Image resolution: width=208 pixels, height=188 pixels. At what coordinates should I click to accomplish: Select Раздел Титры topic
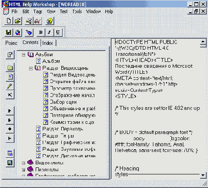58,136
